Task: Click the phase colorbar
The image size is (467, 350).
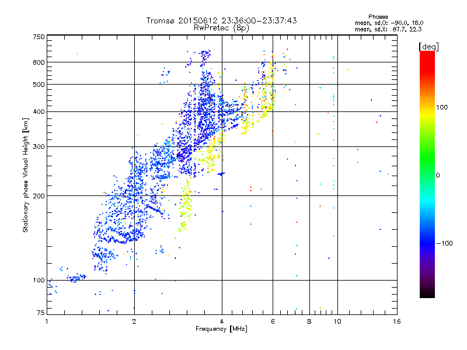Action: (427, 174)
